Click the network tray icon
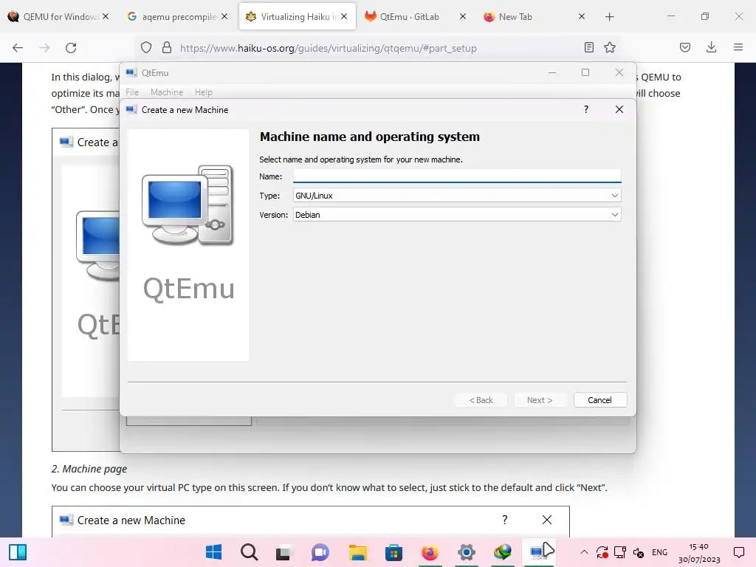 pos(620,552)
